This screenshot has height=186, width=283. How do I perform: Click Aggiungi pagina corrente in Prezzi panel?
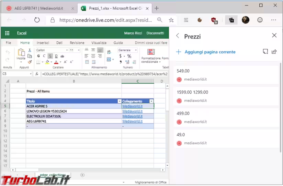pos(206,52)
